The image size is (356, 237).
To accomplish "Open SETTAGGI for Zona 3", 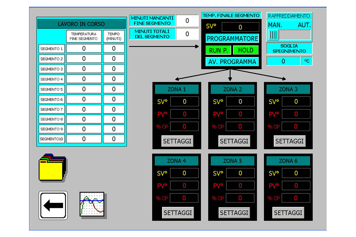I will [x=289, y=141].
